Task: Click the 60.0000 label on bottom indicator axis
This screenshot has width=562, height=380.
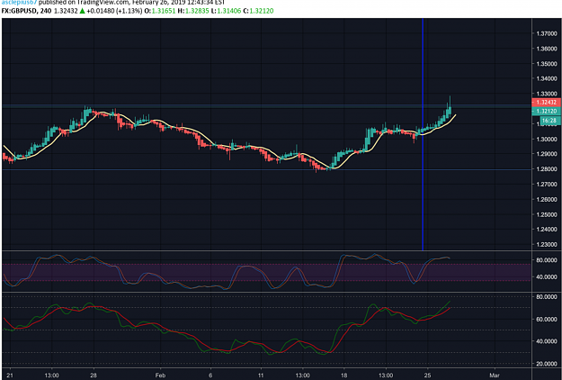Action: point(546,319)
